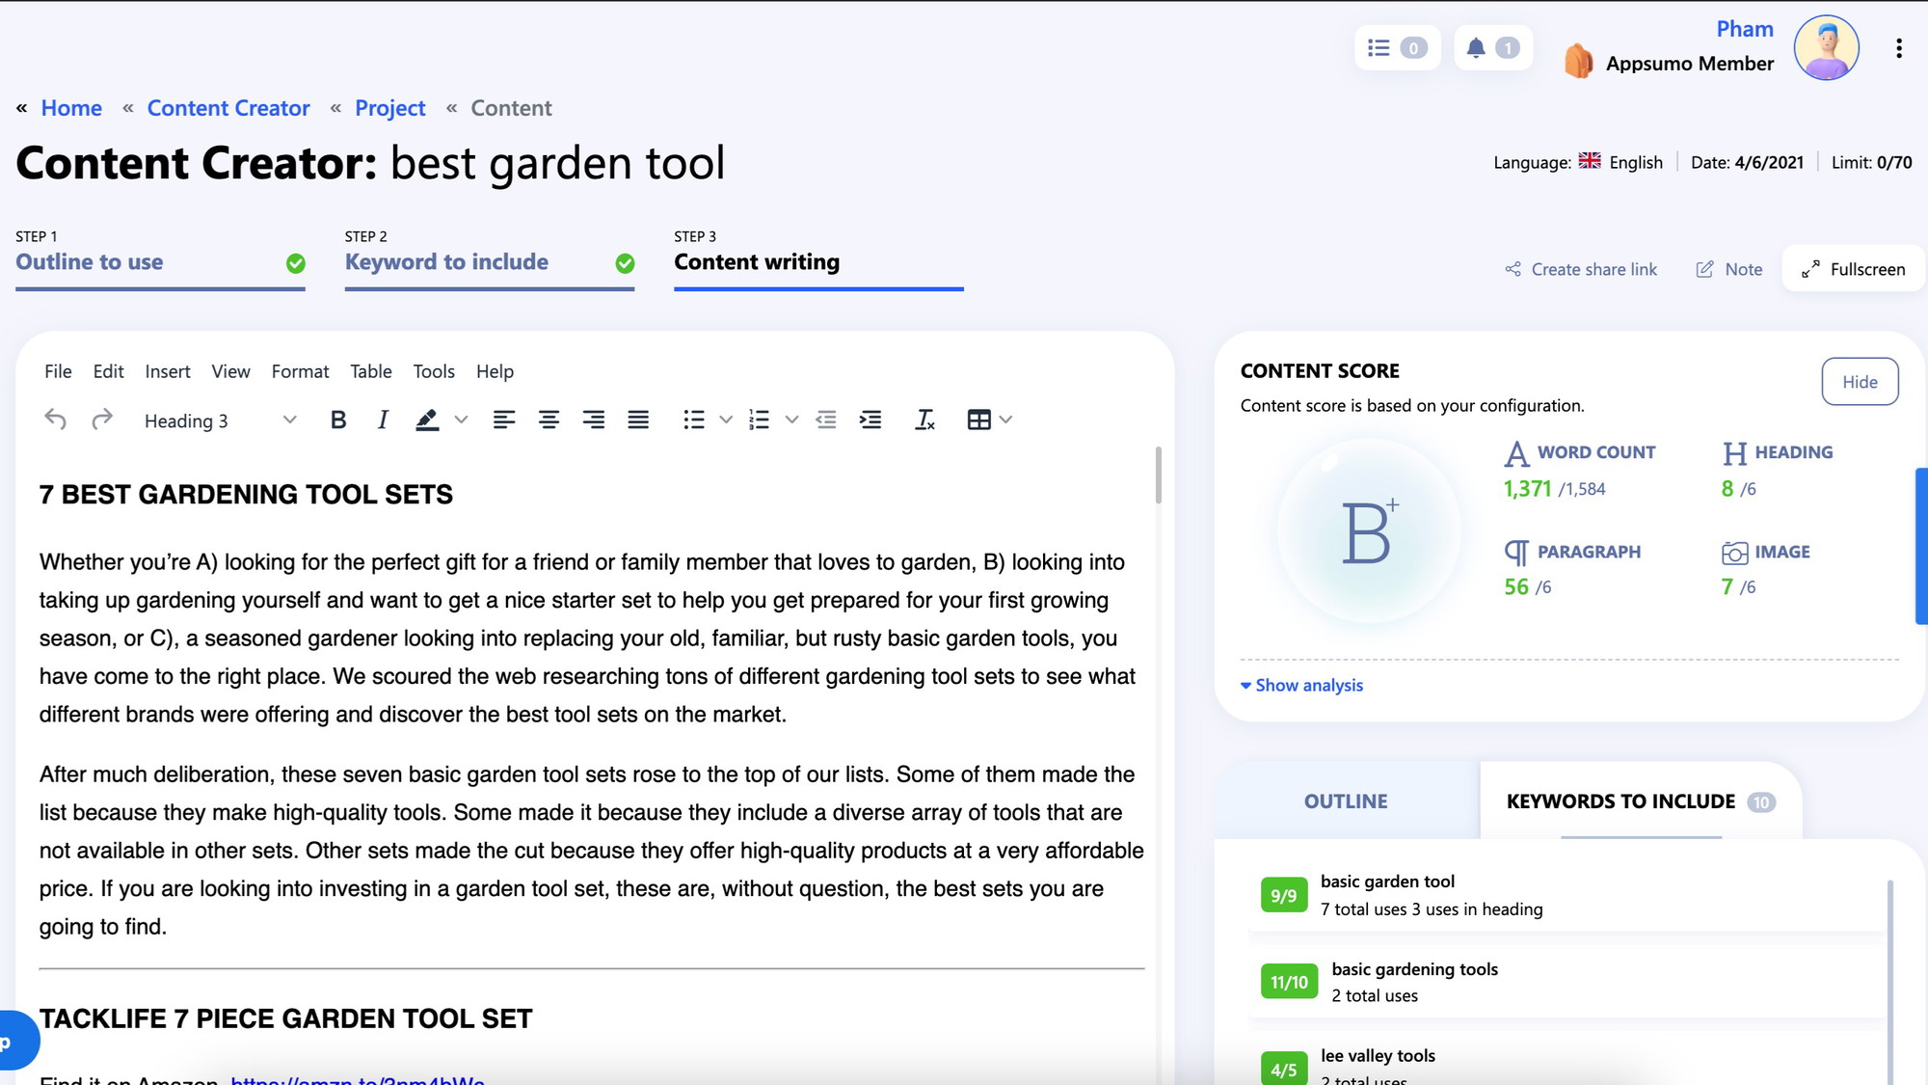
Task: Open File menu
Action: click(x=58, y=371)
